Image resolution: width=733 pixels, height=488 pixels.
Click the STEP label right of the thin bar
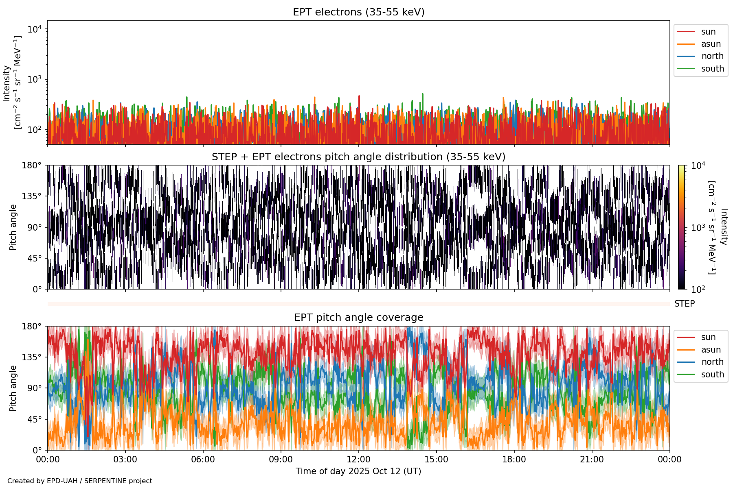pos(684,304)
